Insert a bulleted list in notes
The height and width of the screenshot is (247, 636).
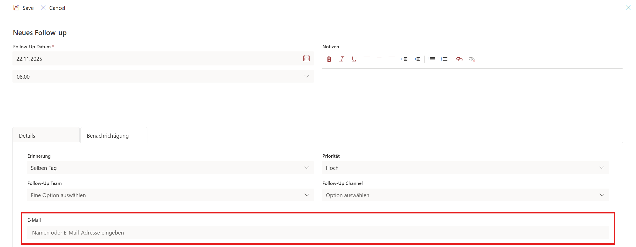click(432, 59)
